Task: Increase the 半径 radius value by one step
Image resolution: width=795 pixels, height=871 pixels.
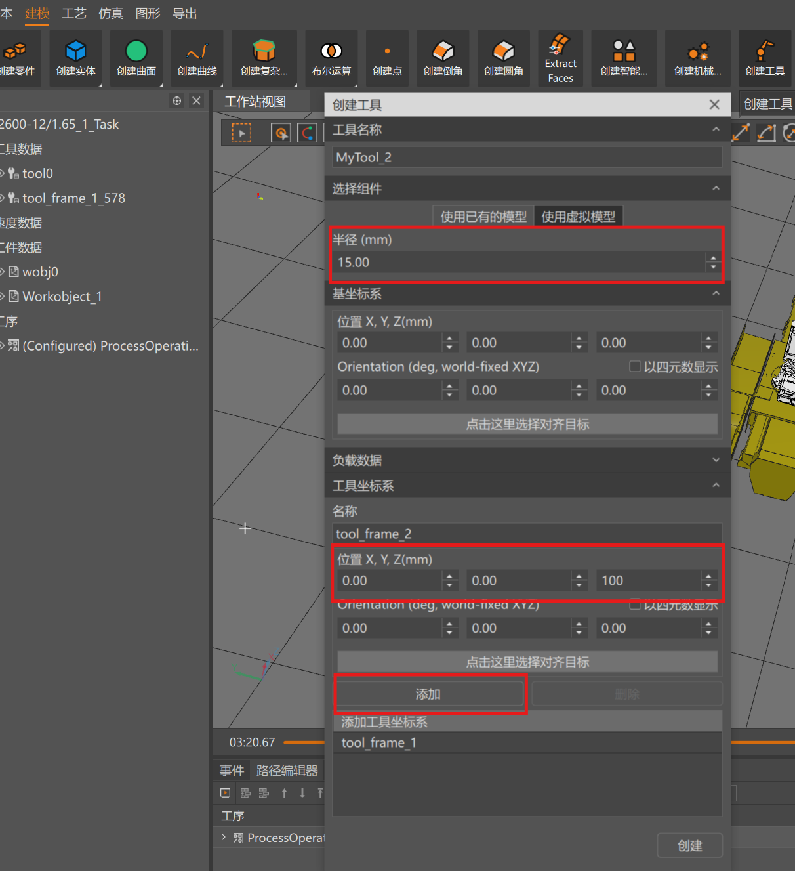Action: [x=713, y=258]
